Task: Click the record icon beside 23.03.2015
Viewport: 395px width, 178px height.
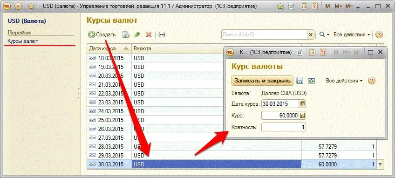Action: (92, 103)
